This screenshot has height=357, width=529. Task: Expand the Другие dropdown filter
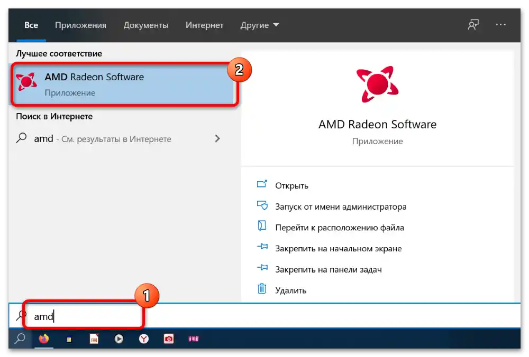click(x=259, y=25)
